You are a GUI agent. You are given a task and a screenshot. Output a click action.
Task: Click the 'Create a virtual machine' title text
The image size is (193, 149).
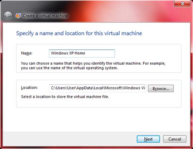click(x=45, y=16)
